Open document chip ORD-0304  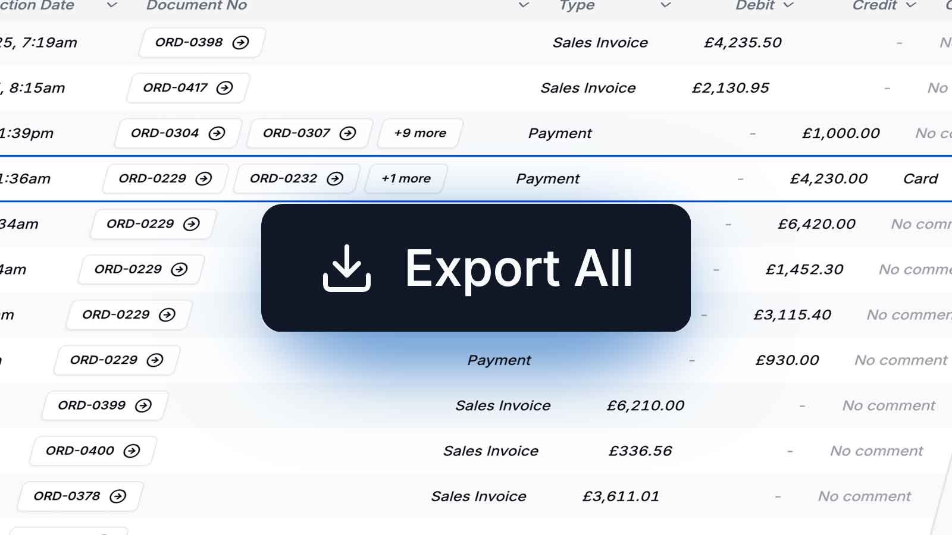(x=178, y=133)
